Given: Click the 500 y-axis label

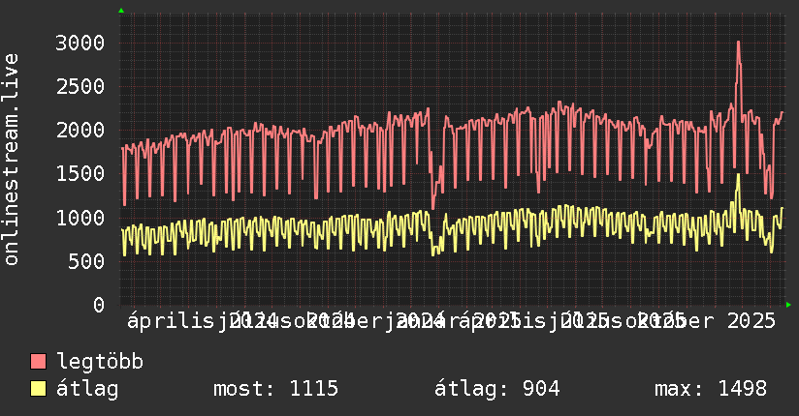Looking at the screenshot, I should pos(86,261).
